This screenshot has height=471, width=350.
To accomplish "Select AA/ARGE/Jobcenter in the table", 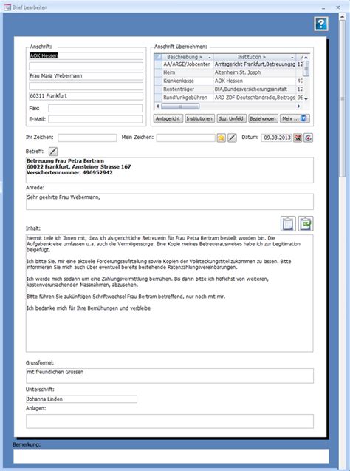I will click(x=187, y=64).
